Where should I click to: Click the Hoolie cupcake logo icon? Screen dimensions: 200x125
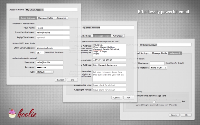[x=12, y=113]
